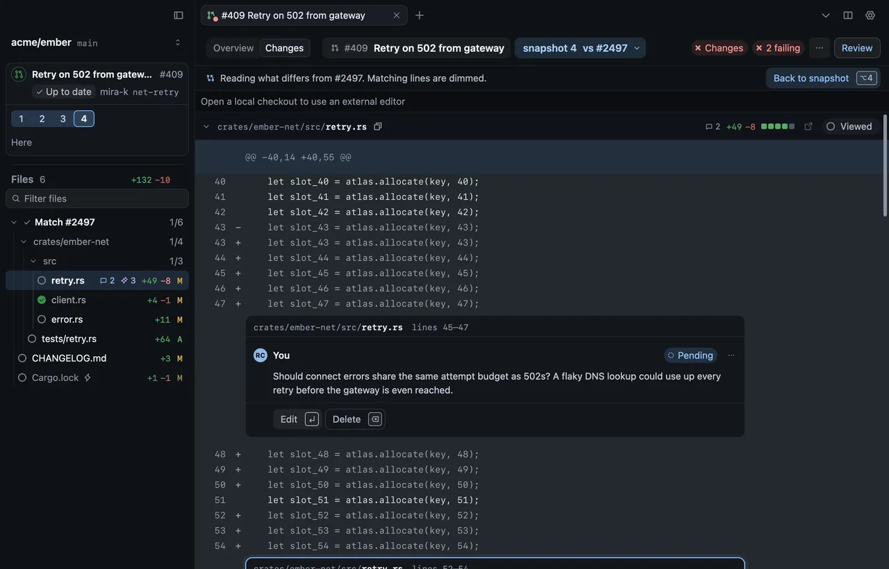Open the snapshot 4 vs #2497 dropdown
Image resolution: width=889 pixels, height=569 pixels.
click(x=580, y=48)
